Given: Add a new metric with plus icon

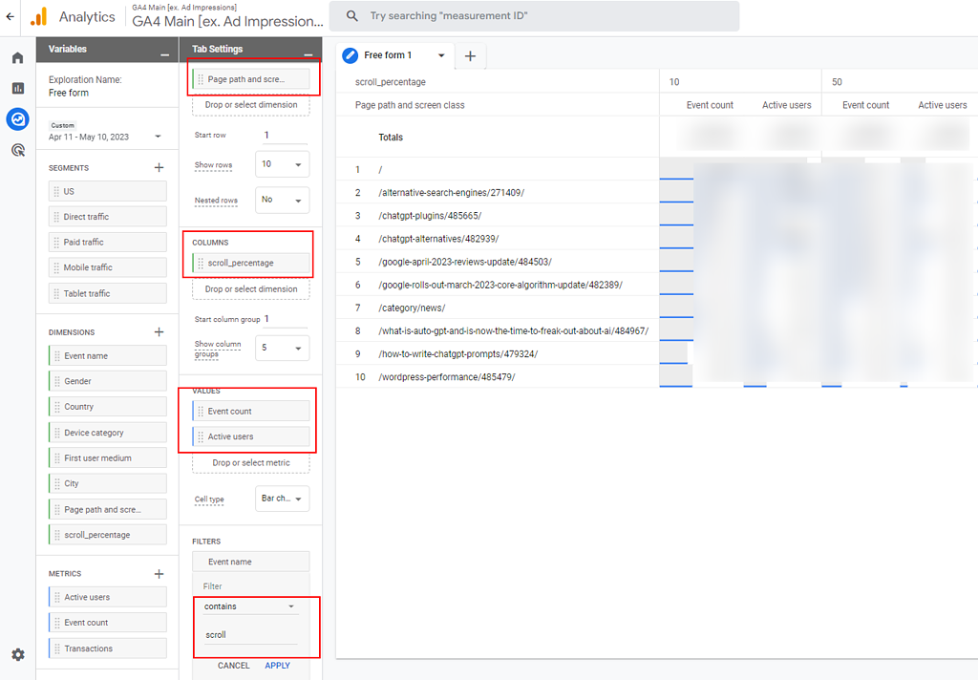Looking at the screenshot, I should (x=159, y=574).
